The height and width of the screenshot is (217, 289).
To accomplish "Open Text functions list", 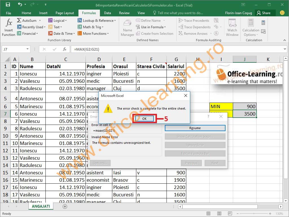I will click(x=55, y=27).
